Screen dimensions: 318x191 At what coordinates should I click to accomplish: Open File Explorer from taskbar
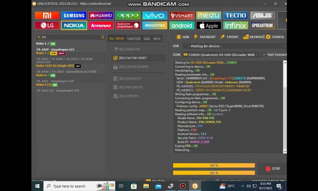point(146,186)
